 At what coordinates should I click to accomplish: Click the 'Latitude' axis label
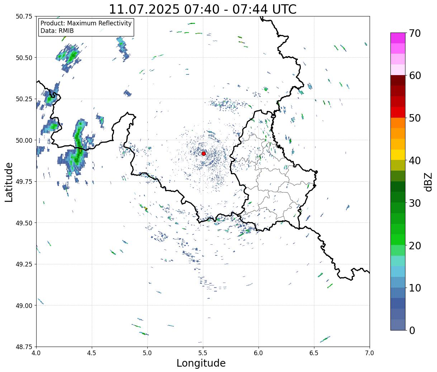tap(9, 182)
